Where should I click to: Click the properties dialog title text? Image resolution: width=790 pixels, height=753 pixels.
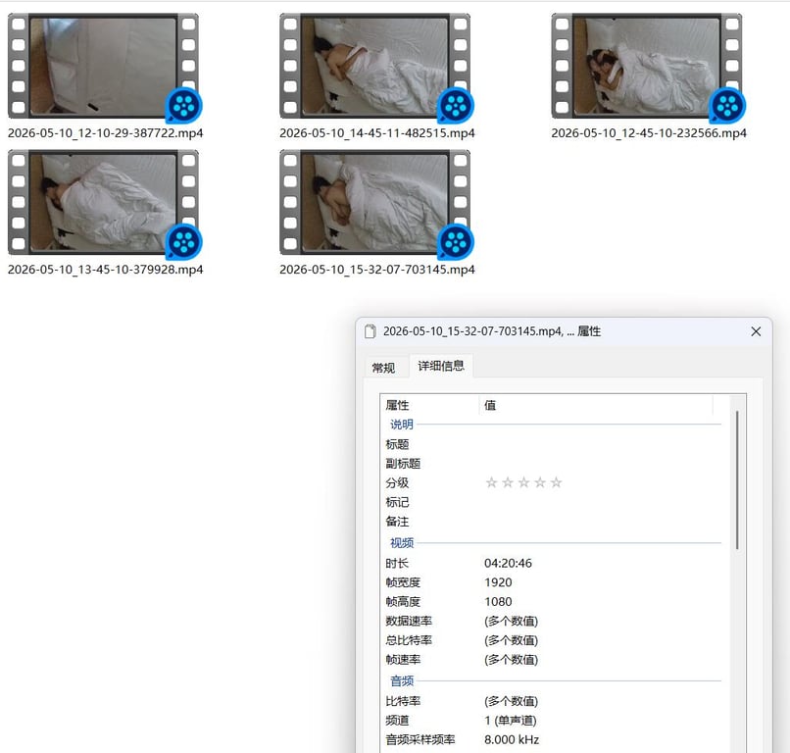492,331
